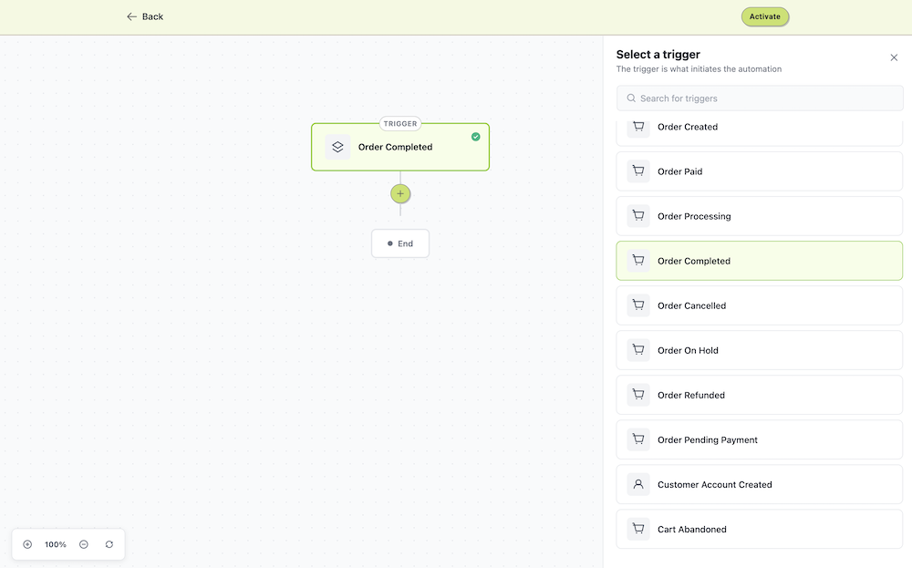912x568 pixels.
Task: Click cart icon beside Order On Hold
Action: (638, 351)
